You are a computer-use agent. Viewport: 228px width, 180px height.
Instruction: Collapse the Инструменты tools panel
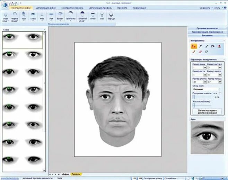coord(224,40)
